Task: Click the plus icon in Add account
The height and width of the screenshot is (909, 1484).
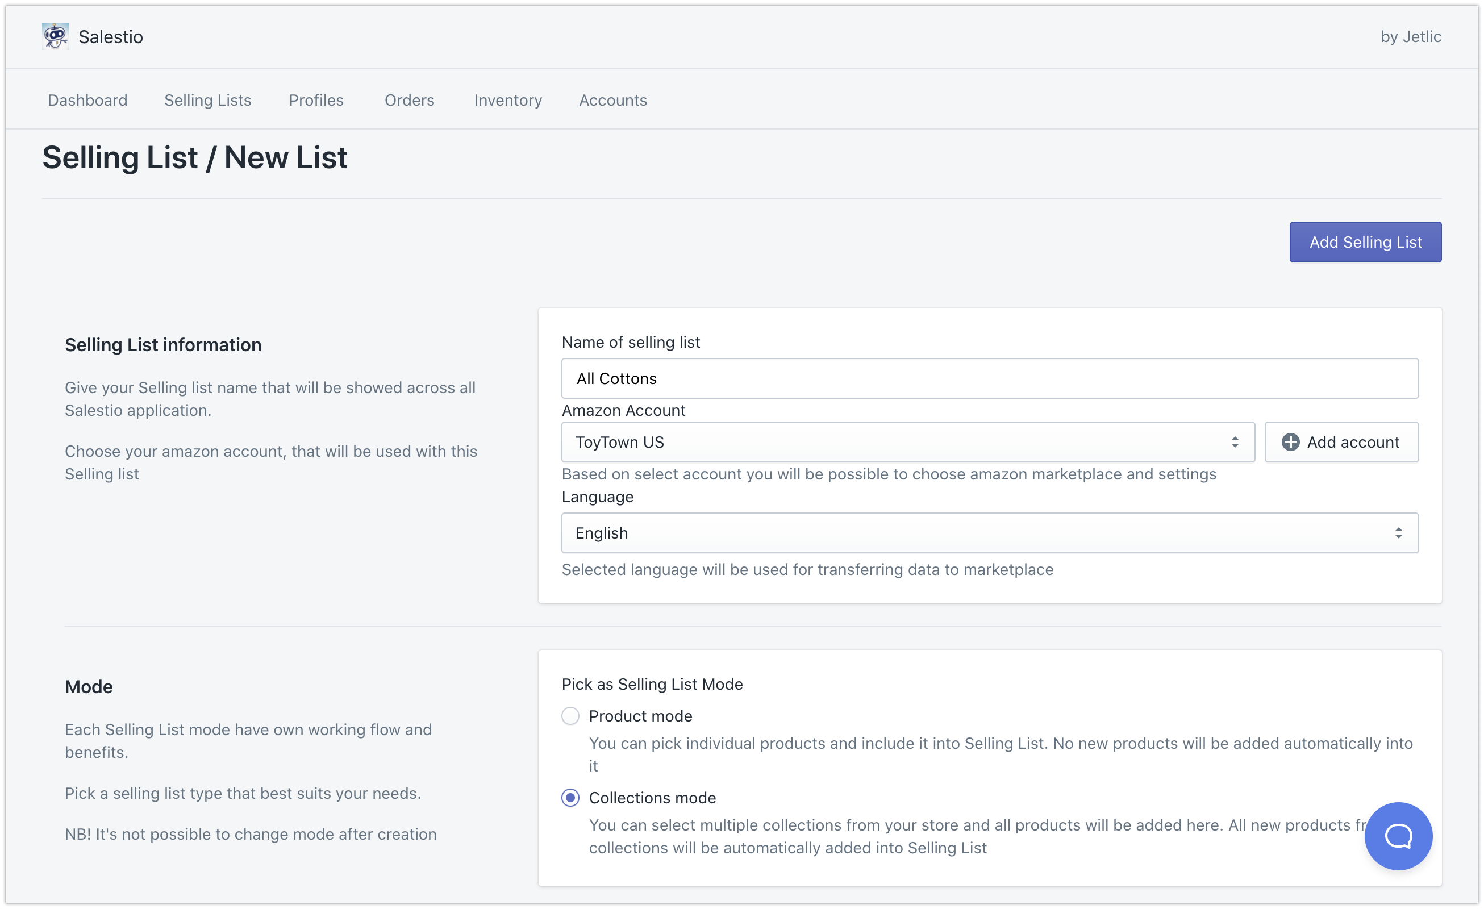Action: point(1290,442)
